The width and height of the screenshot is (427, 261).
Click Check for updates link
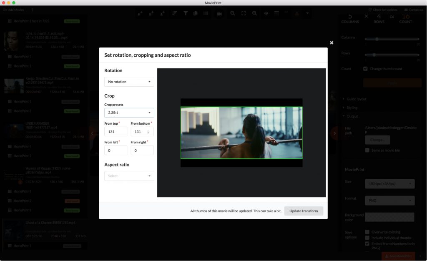[x=383, y=10]
